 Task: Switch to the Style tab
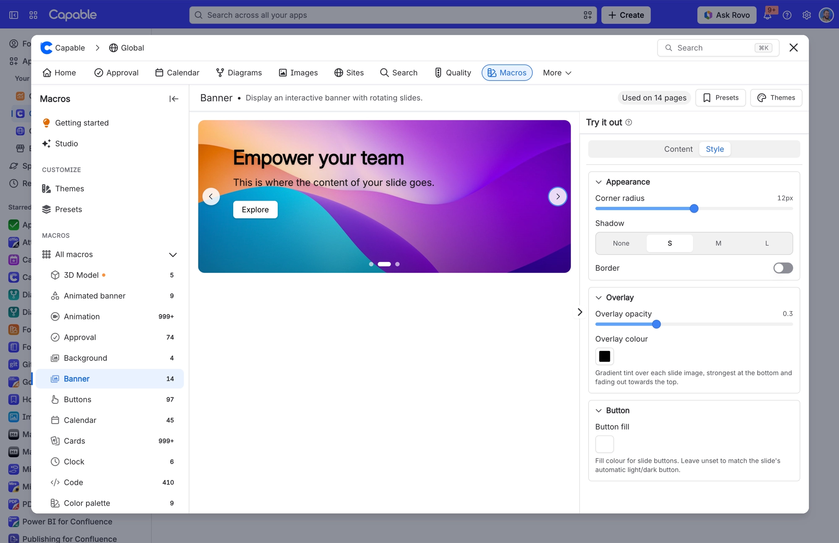[x=714, y=149]
